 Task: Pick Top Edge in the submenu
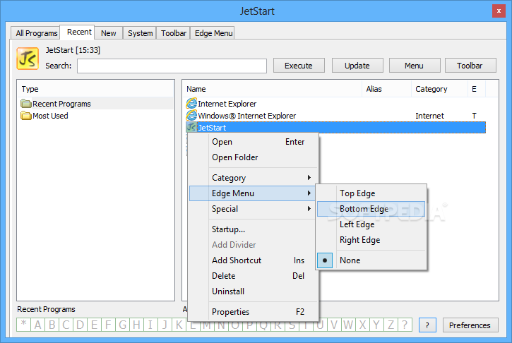tap(371, 193)
